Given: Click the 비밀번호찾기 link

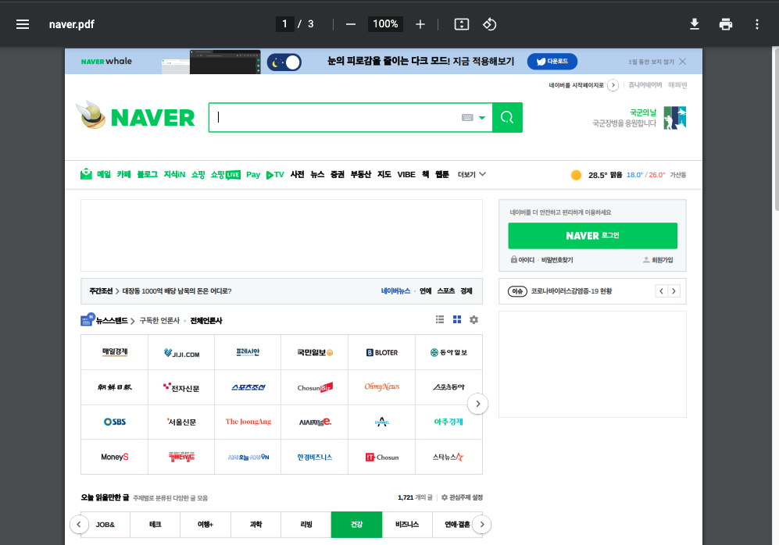Looking at the screenshot, I should (557, 259).
